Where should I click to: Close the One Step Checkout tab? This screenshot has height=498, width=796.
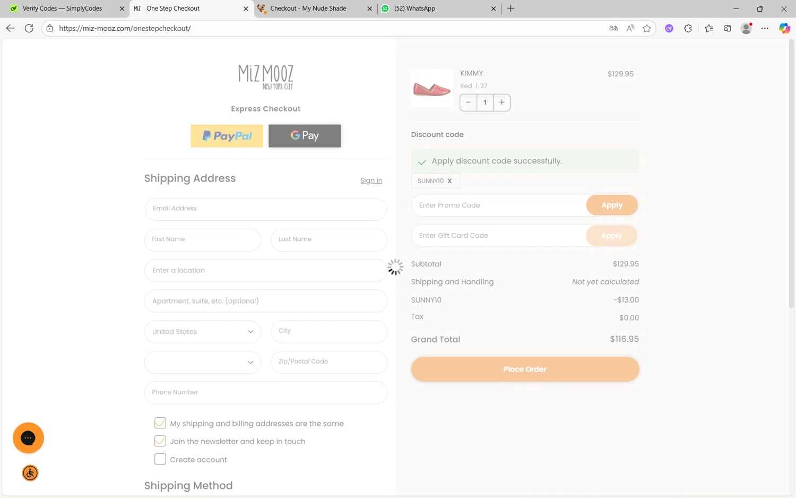[x=246, y=8]
